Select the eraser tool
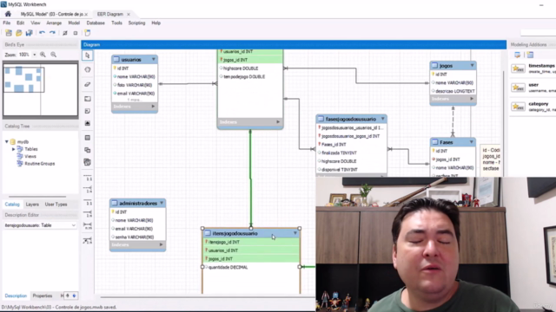Screen dimensions: 556x312 pyautogui.click(x=88, y=84)
